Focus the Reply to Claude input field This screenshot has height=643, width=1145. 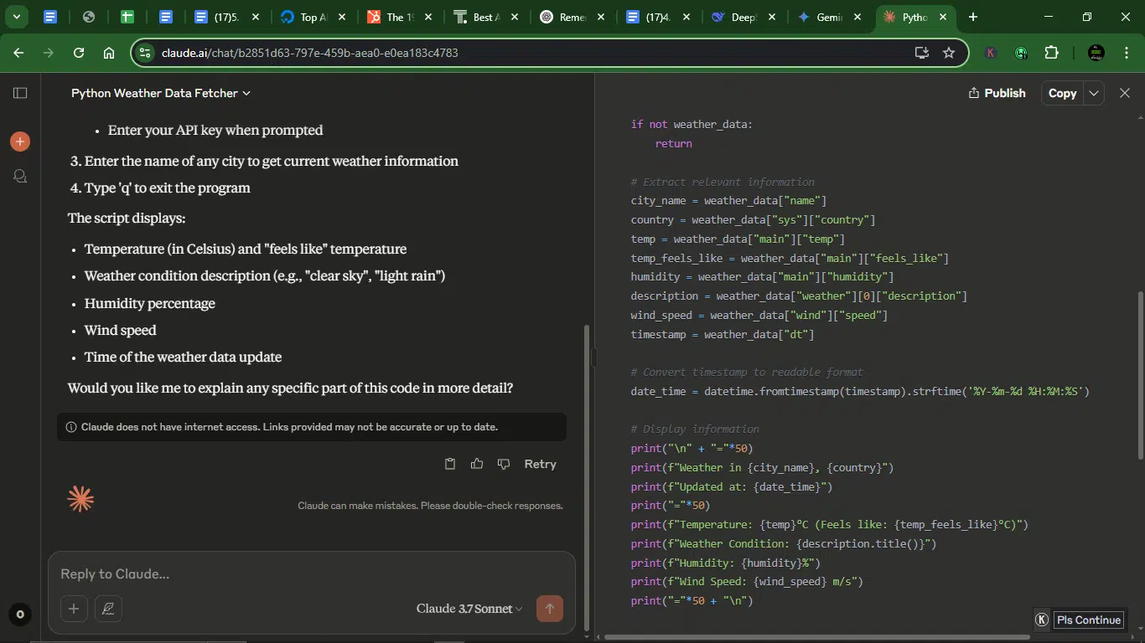pos(312,574)
